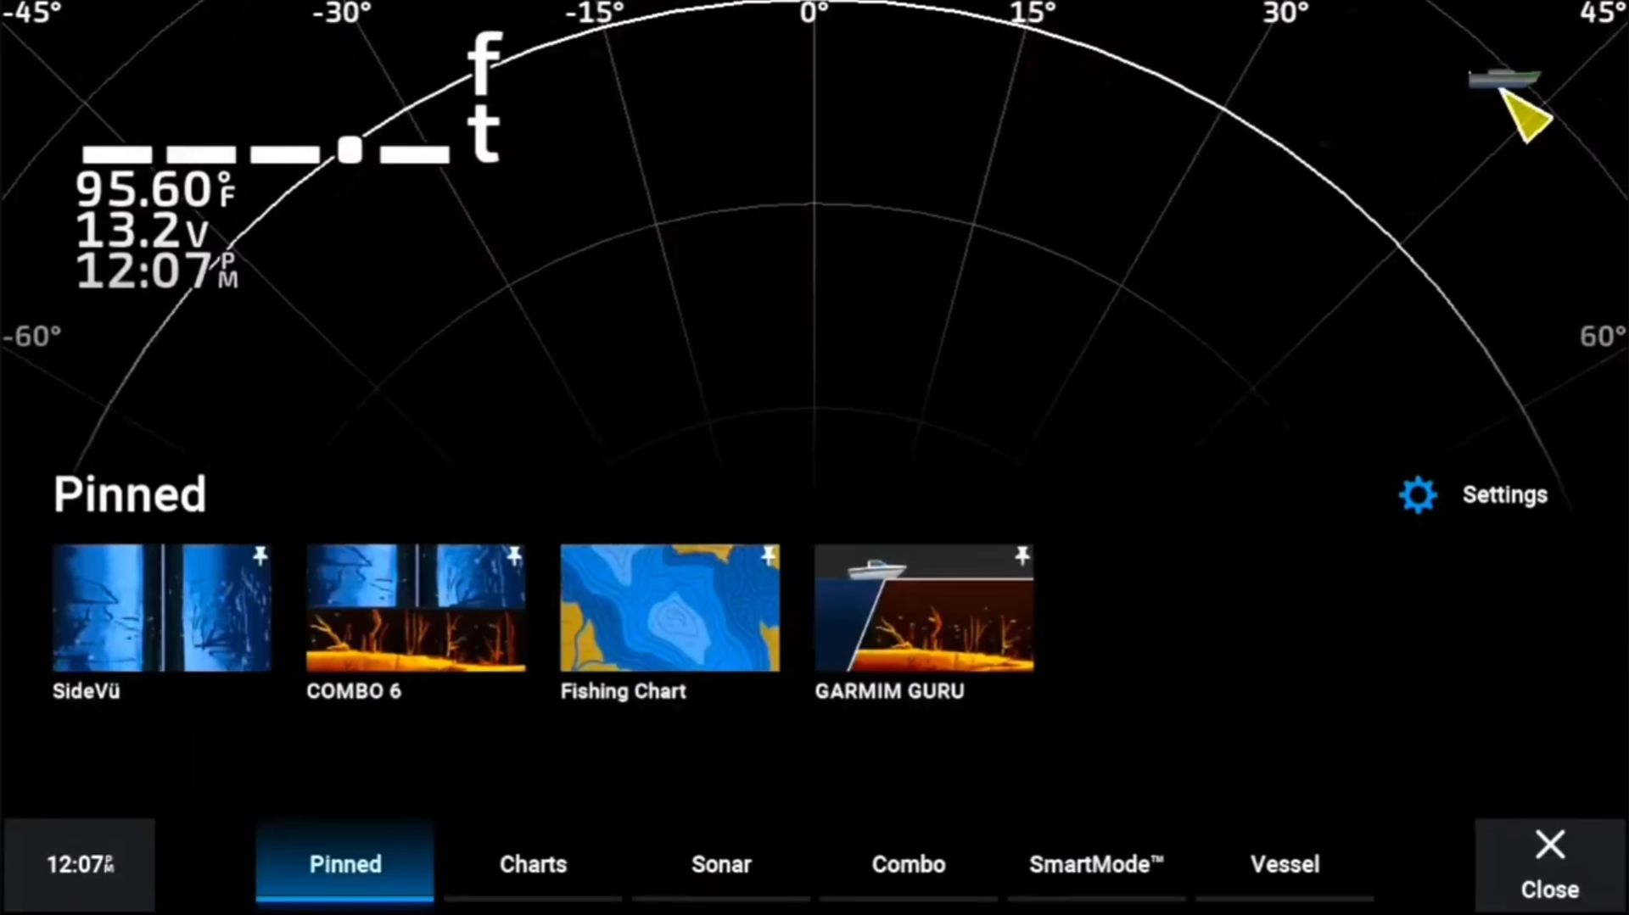
Task: Click the Pinned section heading
Action: pos(130,494)
